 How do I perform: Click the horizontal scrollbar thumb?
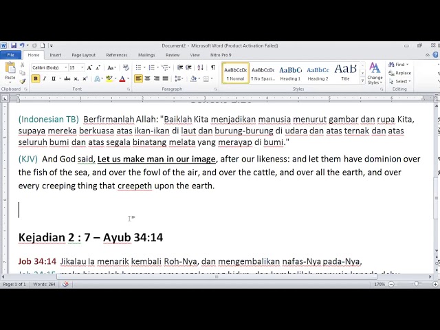coord(217,276)
